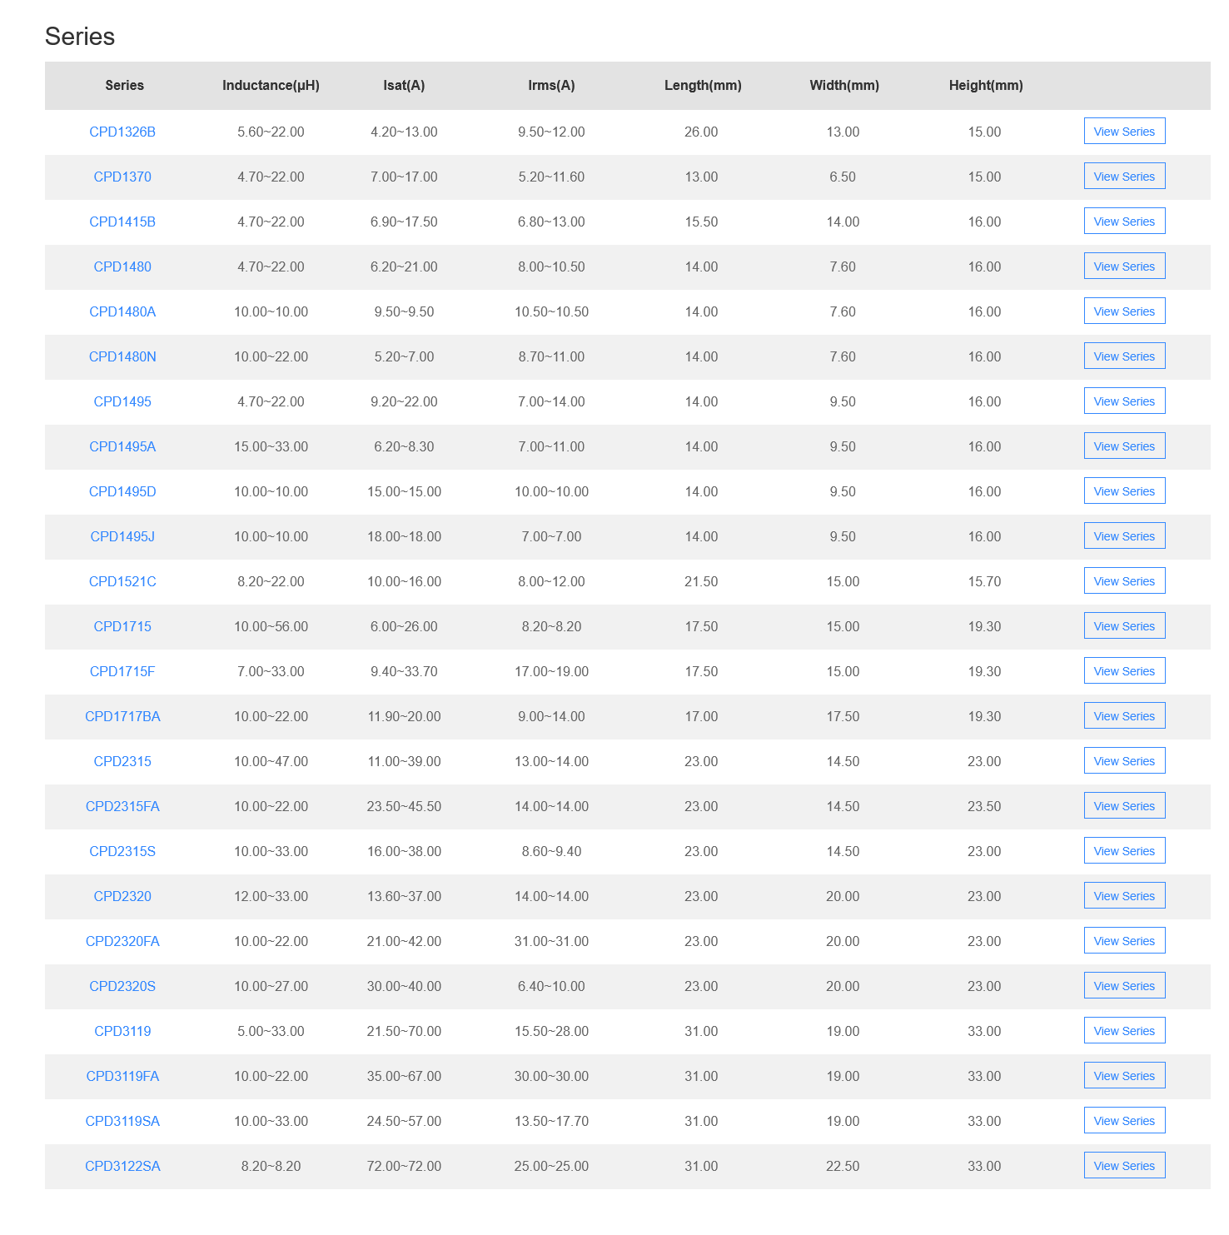Click View Series button for CPD2315FA

point(1124,805)
